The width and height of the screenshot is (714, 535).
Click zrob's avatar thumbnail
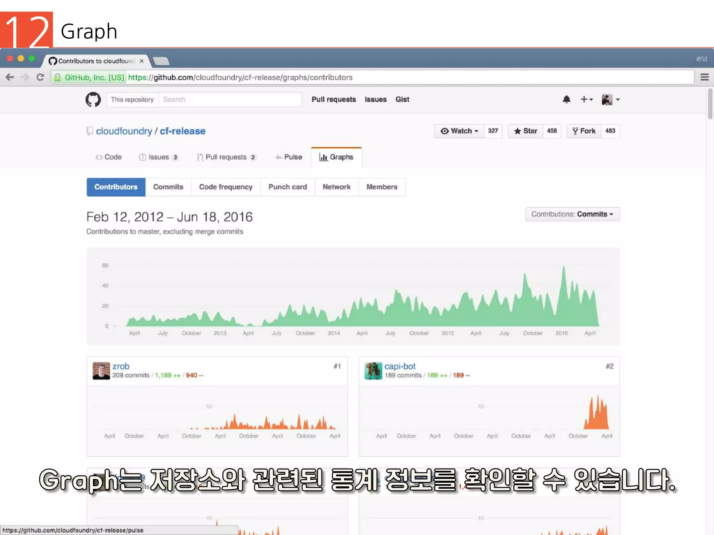coord(101,371)
